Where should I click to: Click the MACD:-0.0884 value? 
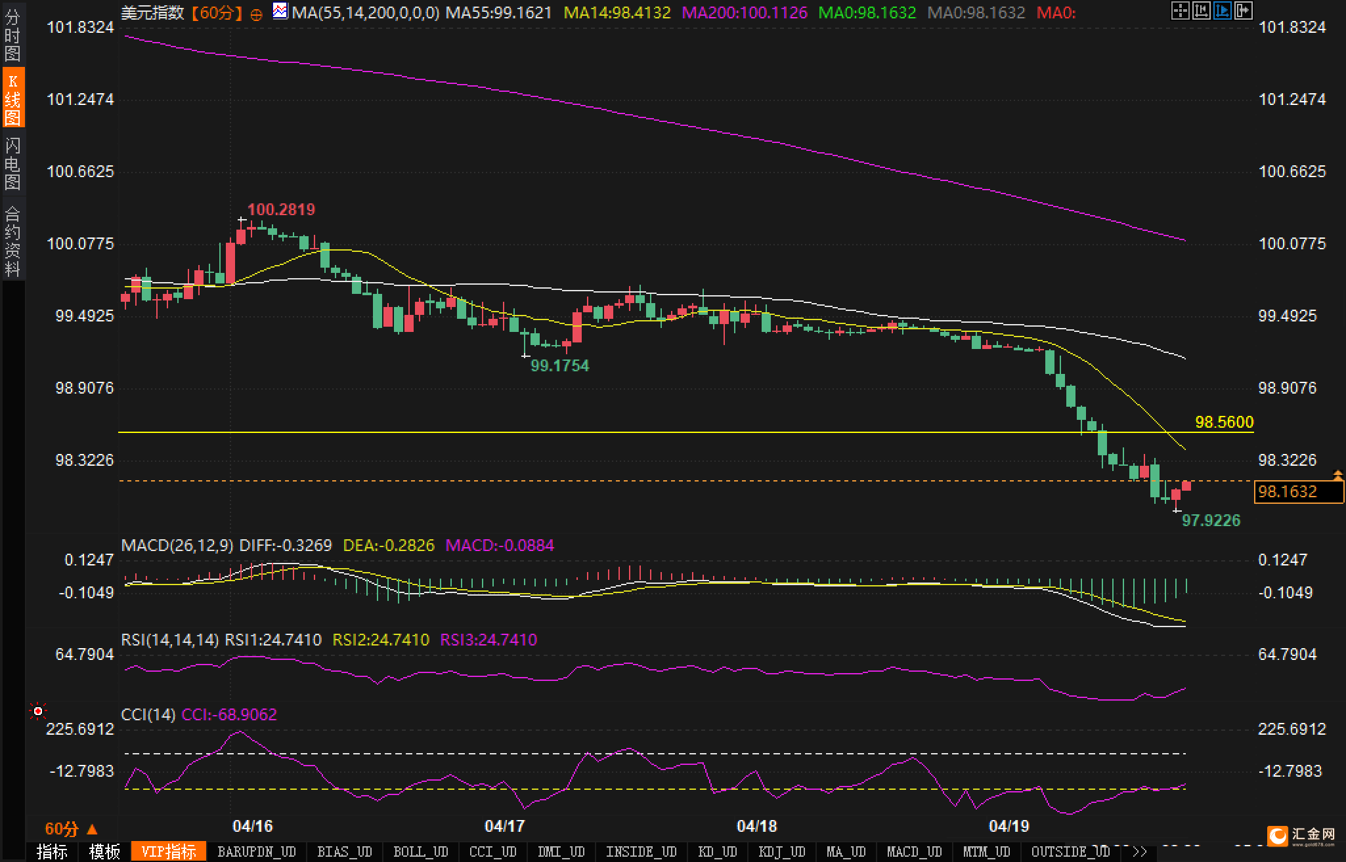tap(500, 545)
